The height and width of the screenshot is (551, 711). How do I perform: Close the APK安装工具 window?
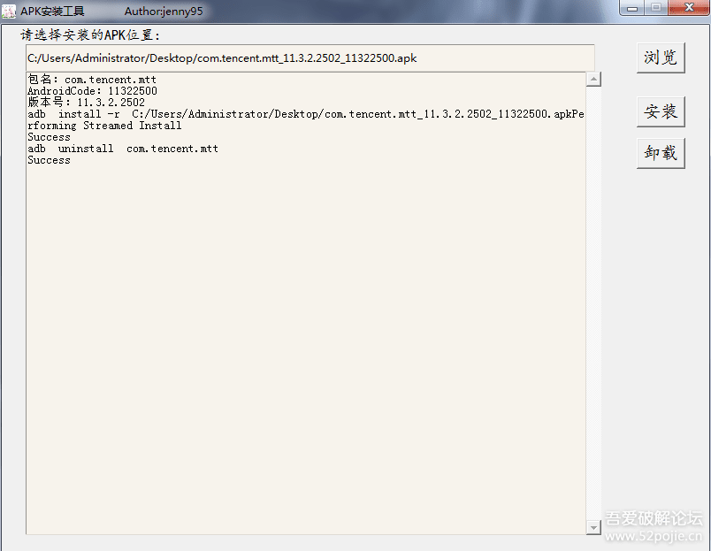pos(689,8)
